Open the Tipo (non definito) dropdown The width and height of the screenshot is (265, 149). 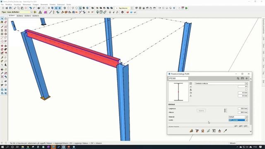coord(17,12)
